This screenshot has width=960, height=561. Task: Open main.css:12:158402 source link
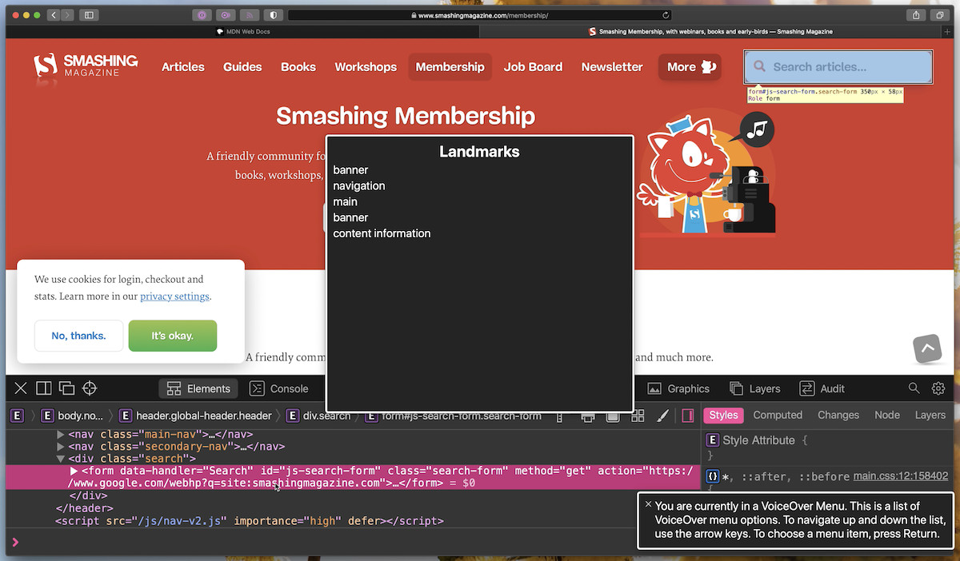pos(901,476)
